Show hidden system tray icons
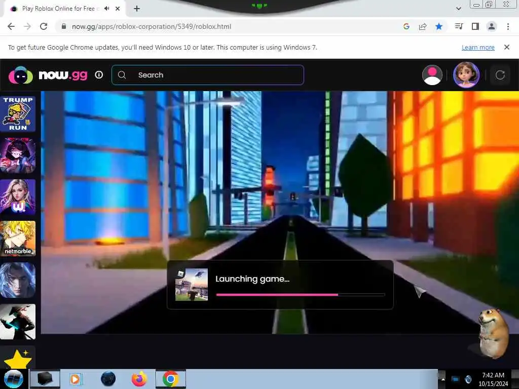 tap(443, 379)
